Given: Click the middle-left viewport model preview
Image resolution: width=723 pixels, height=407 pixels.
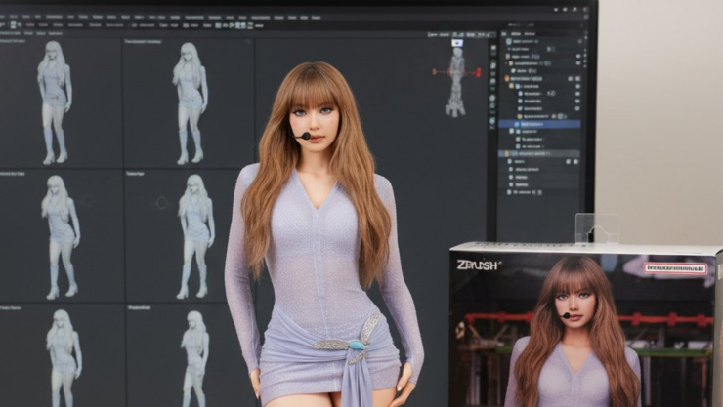Looking at the screenshot, I should coord(60,236).
